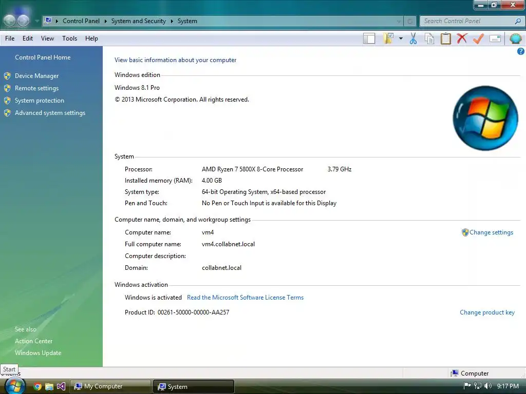
Task: Open the blue Help question mark icon
Action: [x=521, y=51]
